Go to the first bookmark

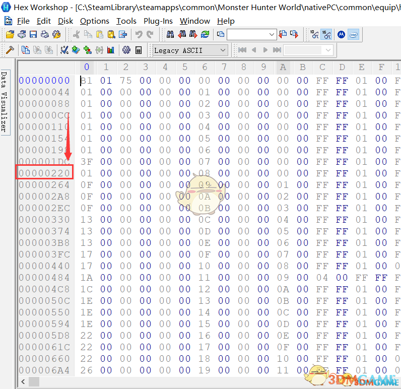coord(242,50)
